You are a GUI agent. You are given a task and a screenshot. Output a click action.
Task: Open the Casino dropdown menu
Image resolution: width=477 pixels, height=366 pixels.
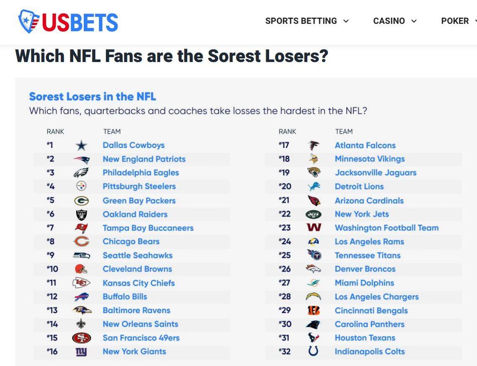click(x=414, y=20)
